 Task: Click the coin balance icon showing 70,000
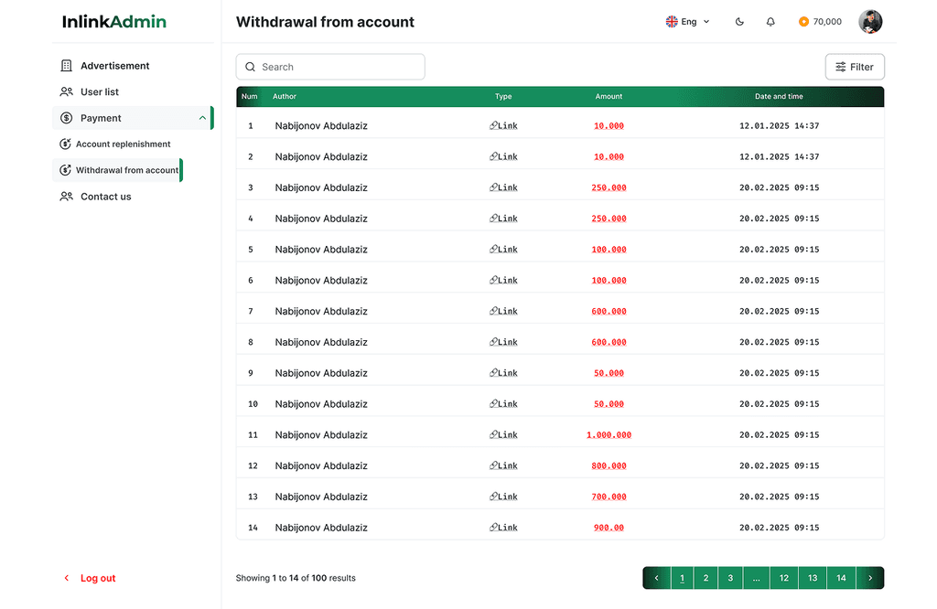tap(803, 22)
